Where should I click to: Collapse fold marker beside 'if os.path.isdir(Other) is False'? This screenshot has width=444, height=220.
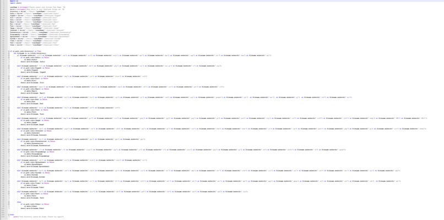click(x=9, y=204)
